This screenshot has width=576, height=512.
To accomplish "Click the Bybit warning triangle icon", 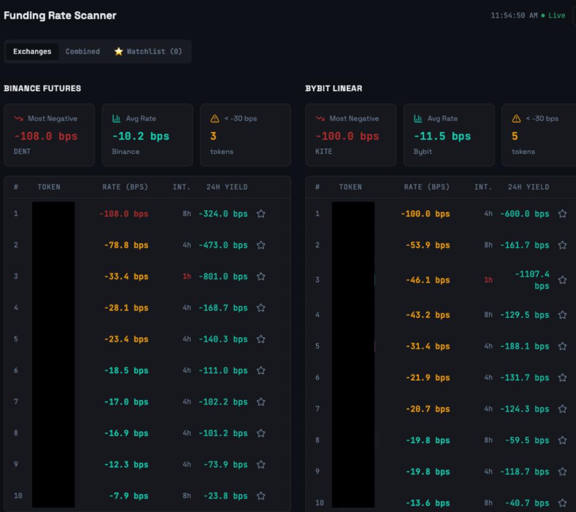I will [x=516, y=118].
